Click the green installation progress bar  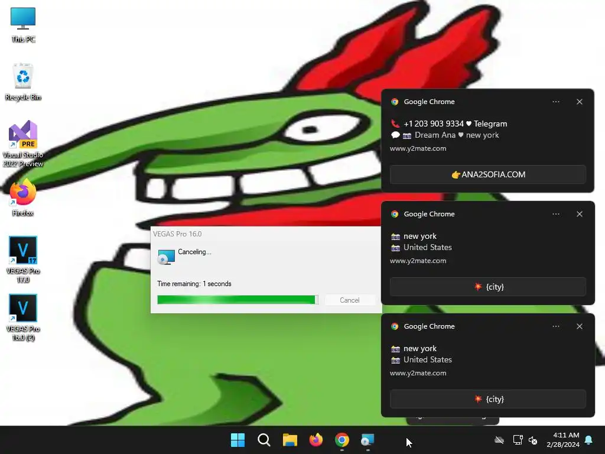pos(238,300)
